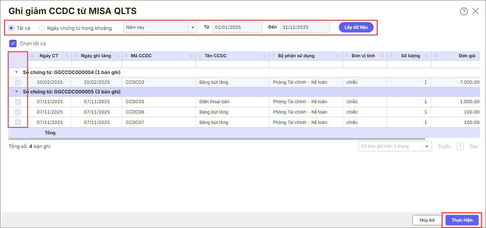The image size is (486, 228).
Task: Click pin icon in Mã CCDC header
Action: tap(126, 56)
